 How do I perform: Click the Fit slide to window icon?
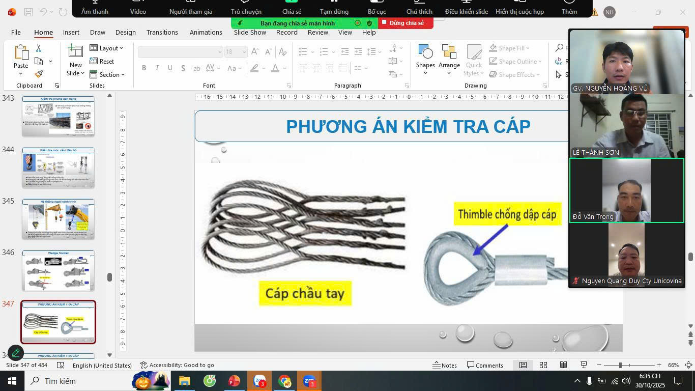[688, 365]
